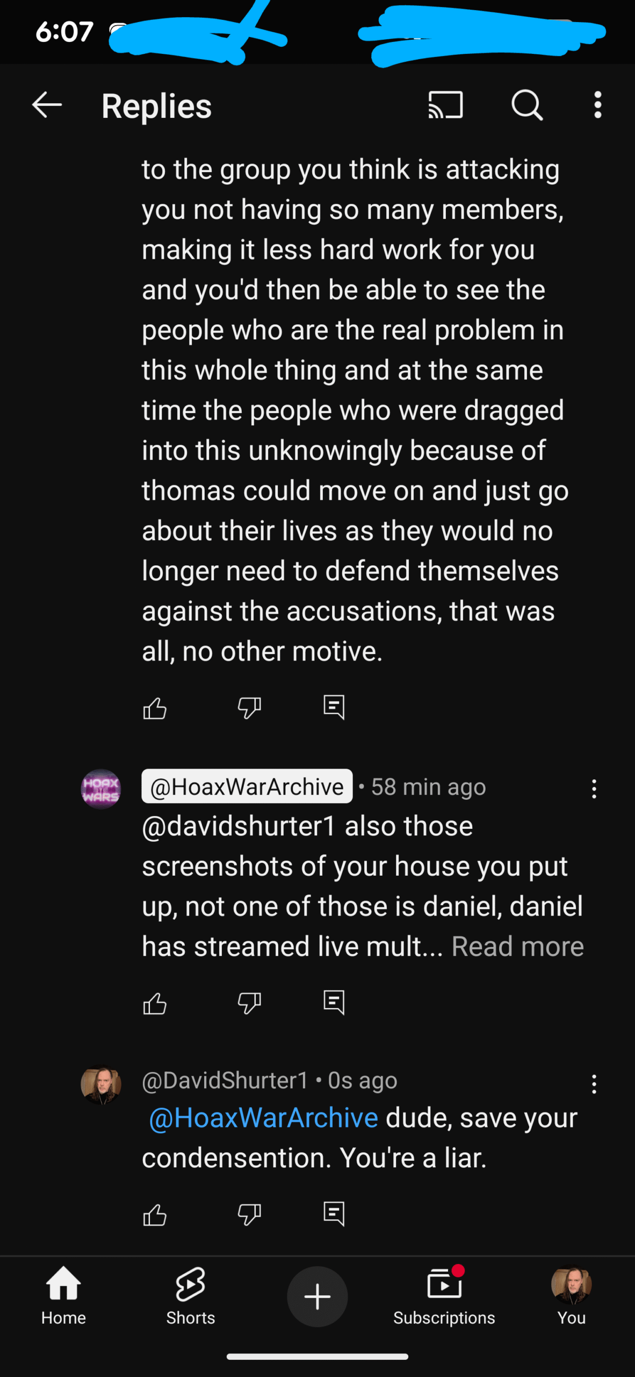Go back using the Replies arrow

click(x=47, y=104)
